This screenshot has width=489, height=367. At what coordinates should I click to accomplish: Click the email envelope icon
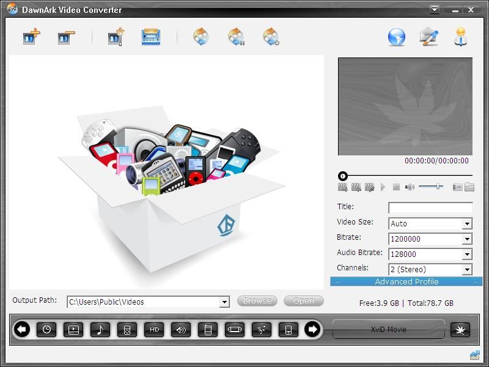(429, 37)
